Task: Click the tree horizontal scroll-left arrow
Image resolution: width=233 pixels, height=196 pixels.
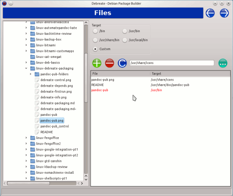Action: 4,183
